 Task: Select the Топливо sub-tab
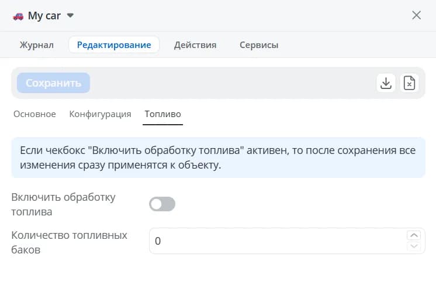(162, 114)
